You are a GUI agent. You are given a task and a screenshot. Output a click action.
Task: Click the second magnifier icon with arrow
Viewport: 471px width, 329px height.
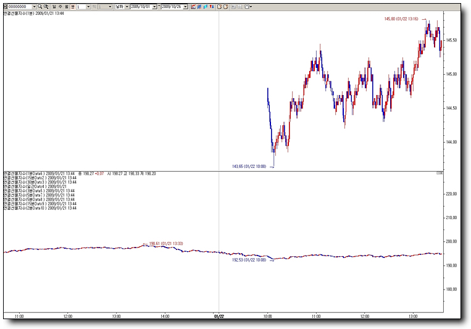46,6
